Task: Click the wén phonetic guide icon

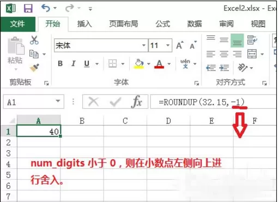Action: pos(185,64)
